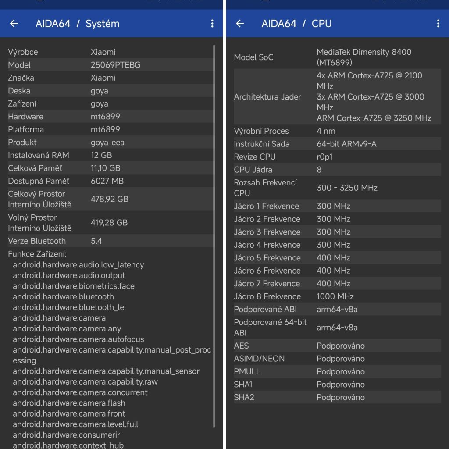Open overflow menu on Systém screen
Viewport: 449px width, 449px height.
[x=212, y=24]
